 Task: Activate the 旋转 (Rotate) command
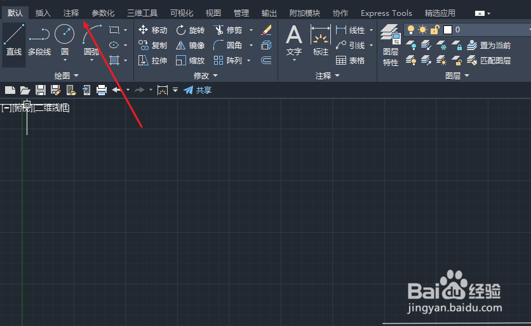(191, 30)
